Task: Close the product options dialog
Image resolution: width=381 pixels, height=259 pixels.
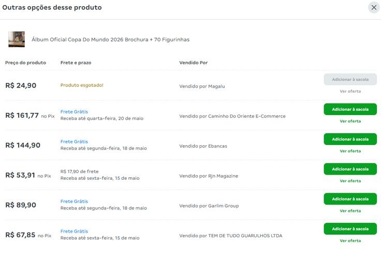Action: (374, 8)
